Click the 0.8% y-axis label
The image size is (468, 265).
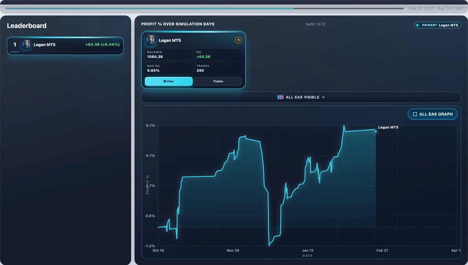[150, 216]
